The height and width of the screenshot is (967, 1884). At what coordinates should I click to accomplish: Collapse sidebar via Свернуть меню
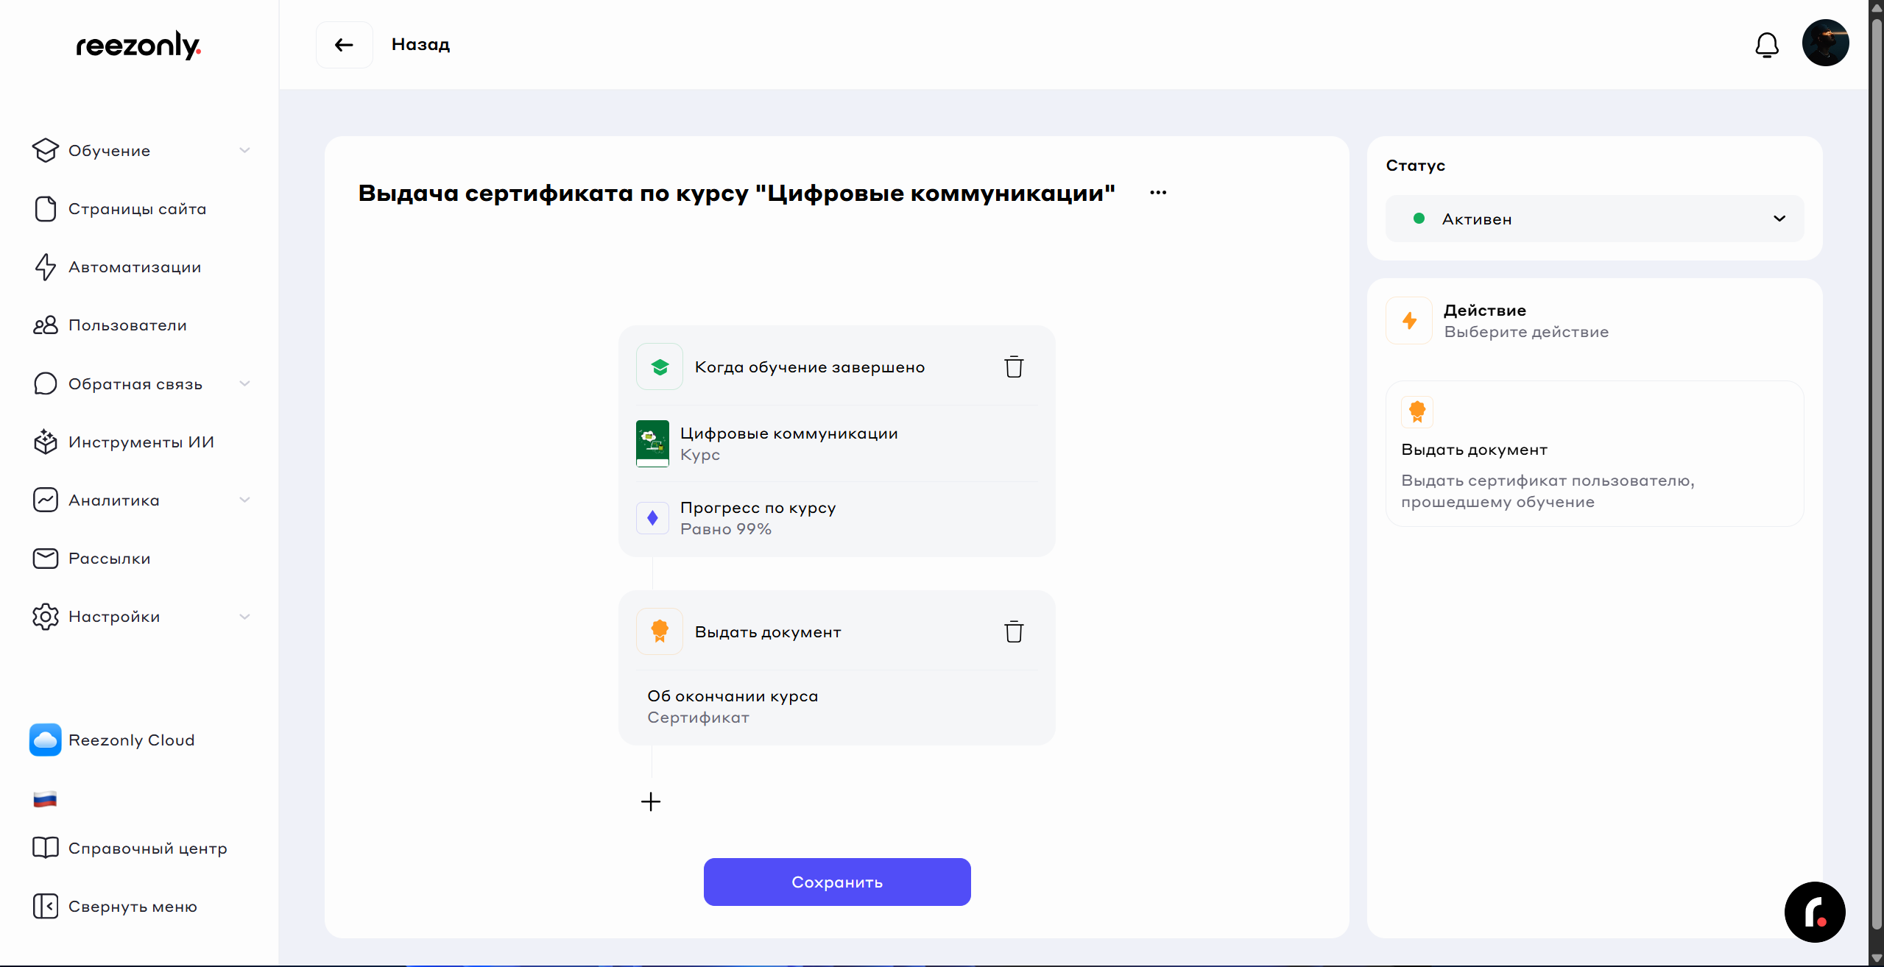pos(133,906)
